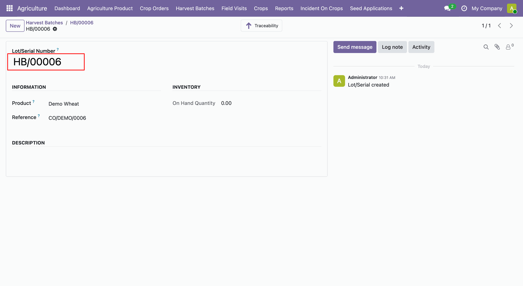Click the help mark beside Product
This screenshot has width=523, height=286.
pyautogui.click(x=34, y=102)
